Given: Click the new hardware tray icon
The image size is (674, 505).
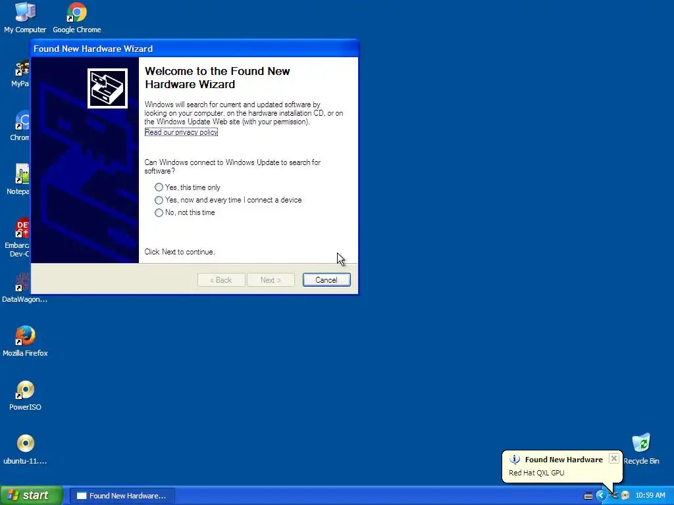Looking at the screenshot, I should 613,496.
